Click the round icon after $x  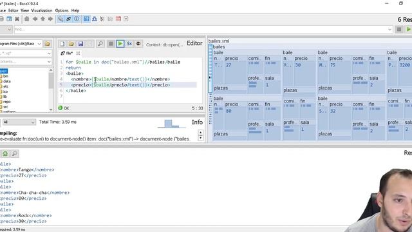pos(138,44)
